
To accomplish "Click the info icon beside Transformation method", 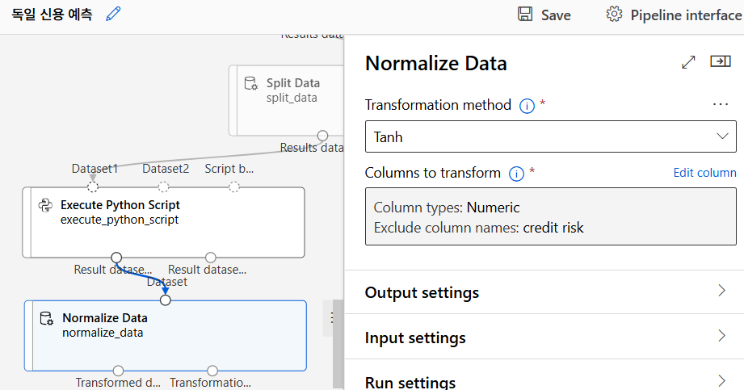I will coord(528,106).
